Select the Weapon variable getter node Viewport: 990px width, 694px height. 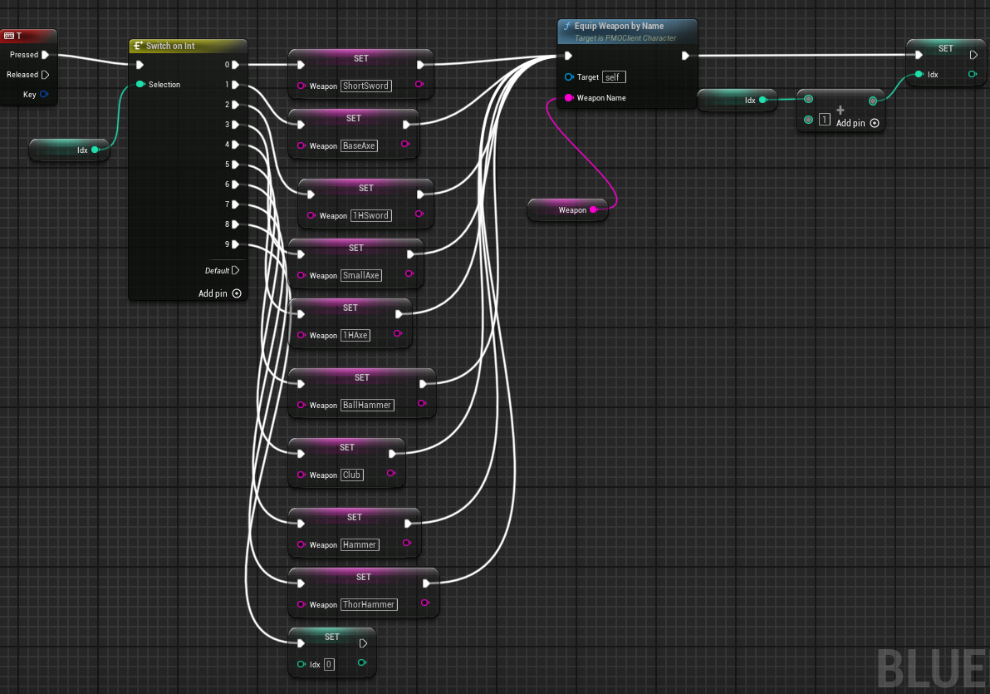pos(567,210)
